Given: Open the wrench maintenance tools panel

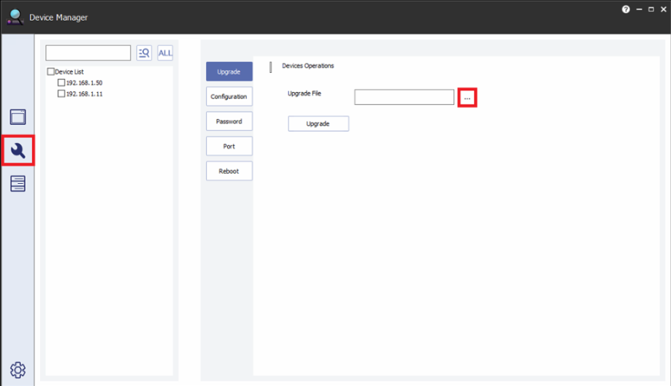Looking at the screenshot, I should click(x=18, y=150).
